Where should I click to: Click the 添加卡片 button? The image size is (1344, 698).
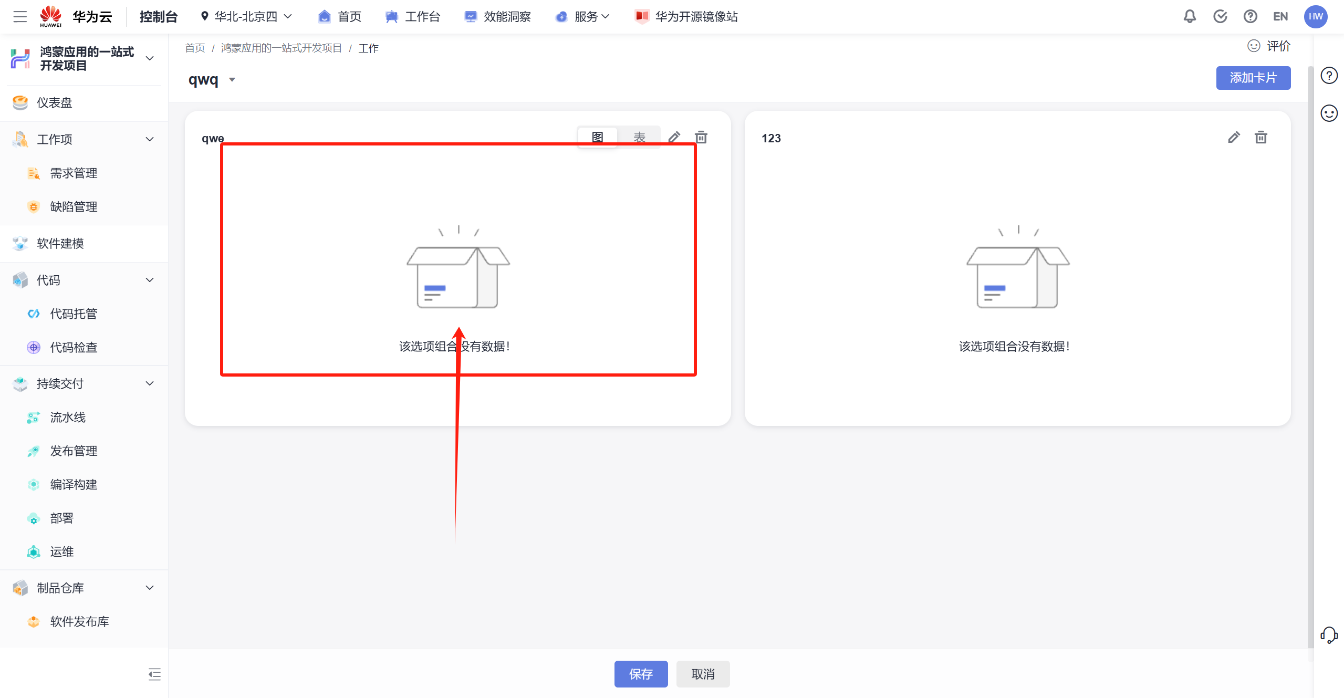click(1253, 78)
